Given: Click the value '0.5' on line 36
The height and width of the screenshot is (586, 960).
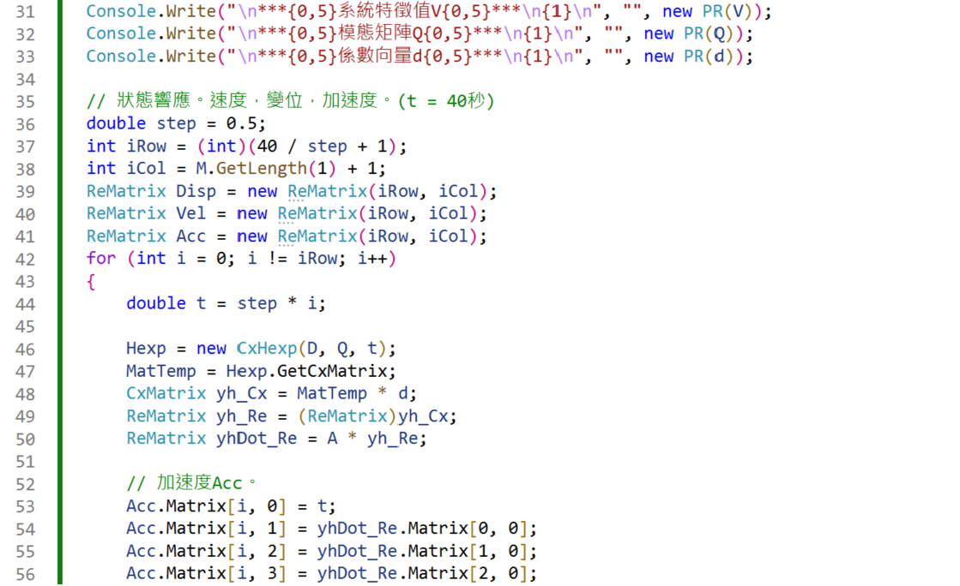Looking at the screenshot, I should click(x=240, y=123).
